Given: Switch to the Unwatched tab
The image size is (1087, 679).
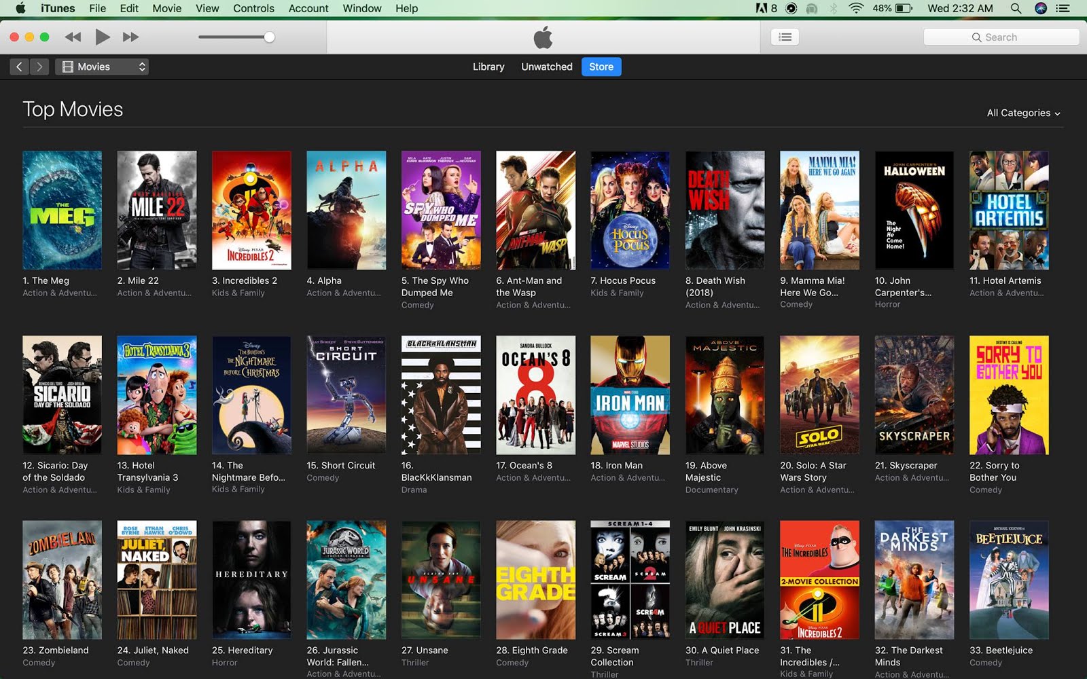Looking at the screenshot, I should 547,67.
